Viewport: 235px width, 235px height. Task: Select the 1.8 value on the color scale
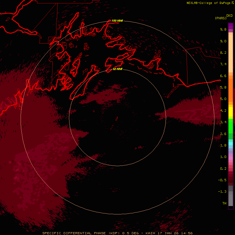coord(223,145)
